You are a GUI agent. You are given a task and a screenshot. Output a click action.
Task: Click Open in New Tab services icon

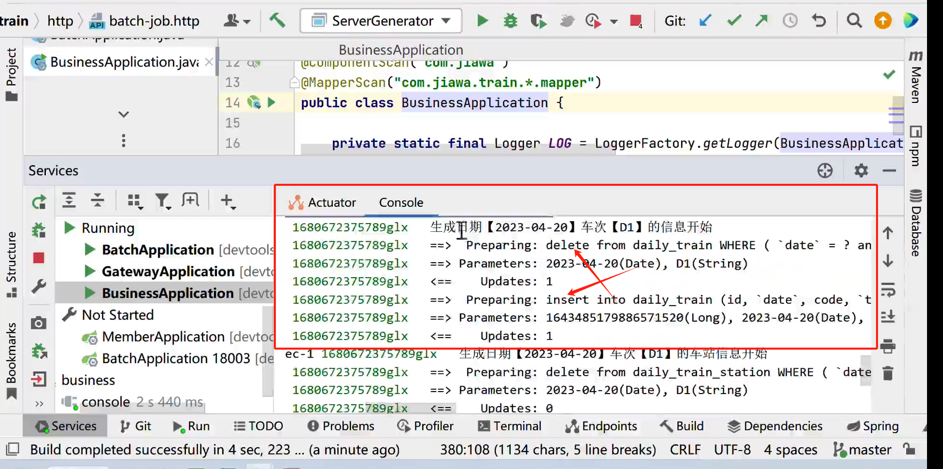tap(190, 200)
